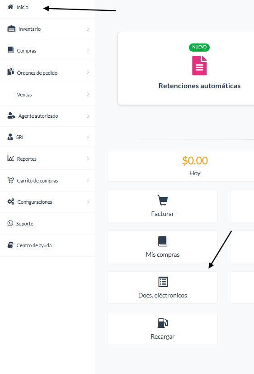Click the Mis compras book icon
The height and width of the screenshot is (374, 254).
pos(163,241)
